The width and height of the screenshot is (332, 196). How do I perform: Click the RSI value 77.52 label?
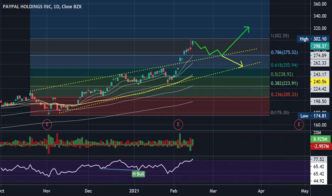click(319, 159)
